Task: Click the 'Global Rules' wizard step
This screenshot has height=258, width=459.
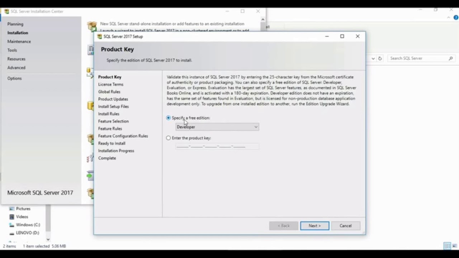Action: [109, 92]
